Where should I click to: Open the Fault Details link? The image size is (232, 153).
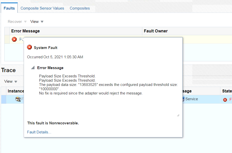39,132
